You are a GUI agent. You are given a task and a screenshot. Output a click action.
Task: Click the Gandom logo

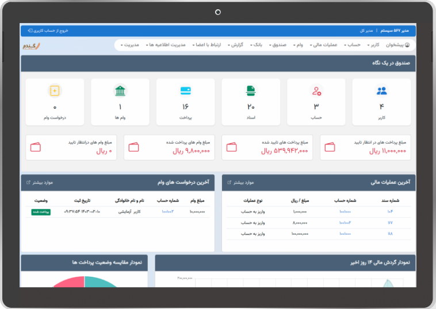pyautogui.click(x=33, y=45)
